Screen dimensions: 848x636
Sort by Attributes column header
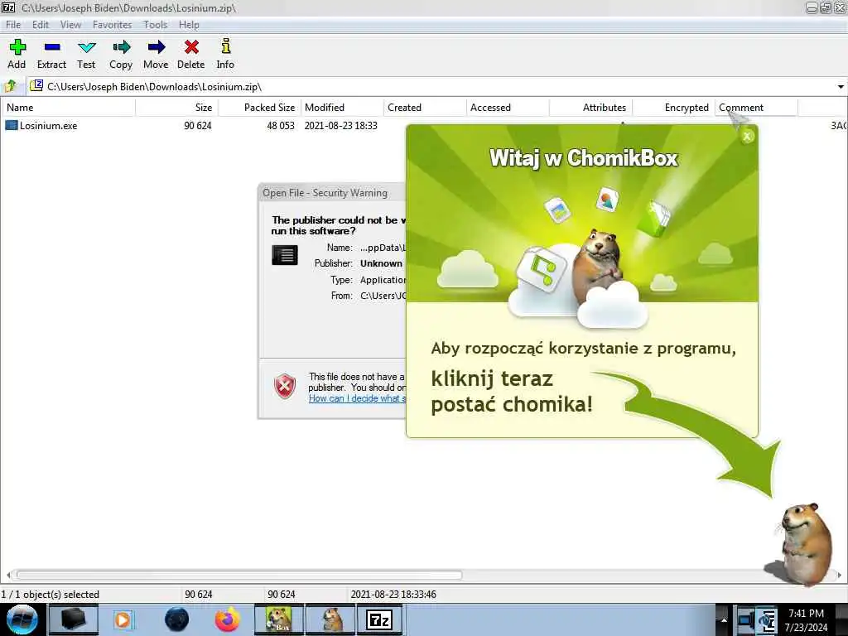[590, 107]
